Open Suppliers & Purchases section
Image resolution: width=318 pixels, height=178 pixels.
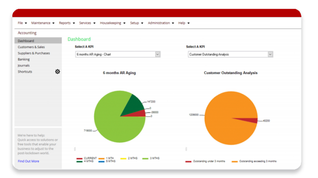[33, 53]
